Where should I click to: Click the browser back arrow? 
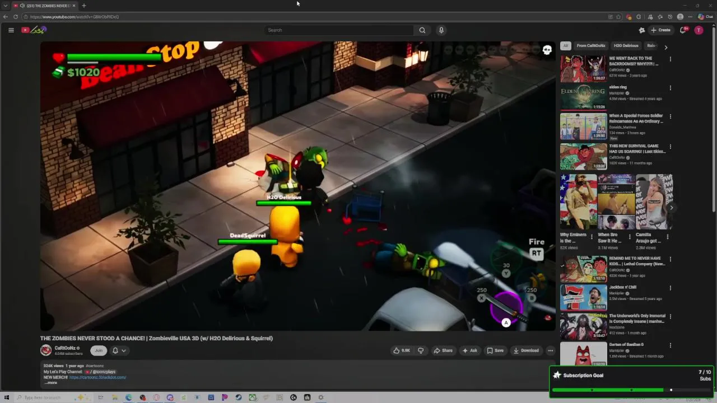[x=6, y=17]
